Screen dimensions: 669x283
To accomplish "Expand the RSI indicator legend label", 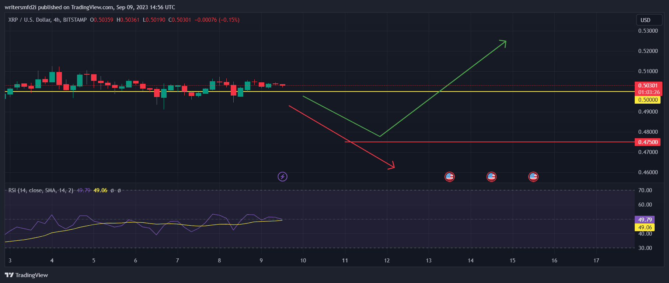I will [x=41, y=190].
